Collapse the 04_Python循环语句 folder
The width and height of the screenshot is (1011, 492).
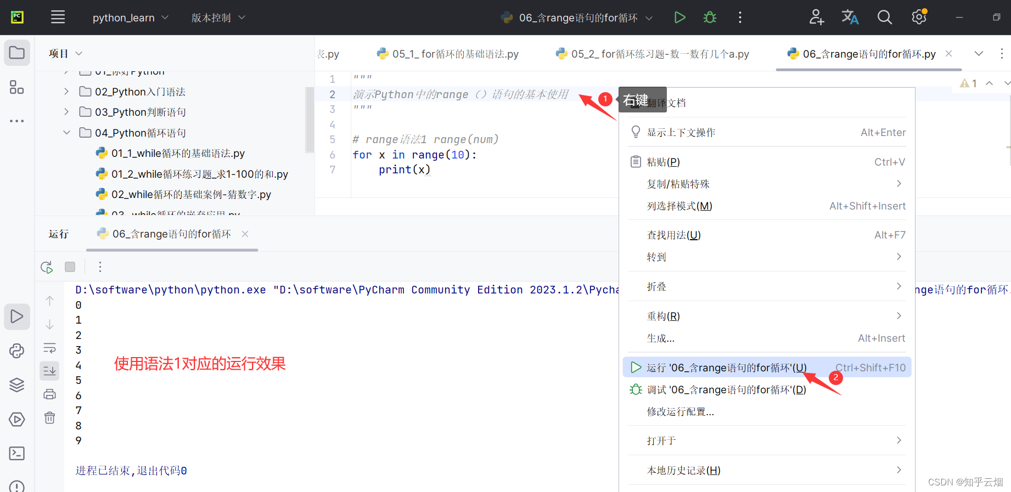pos(66,133)
